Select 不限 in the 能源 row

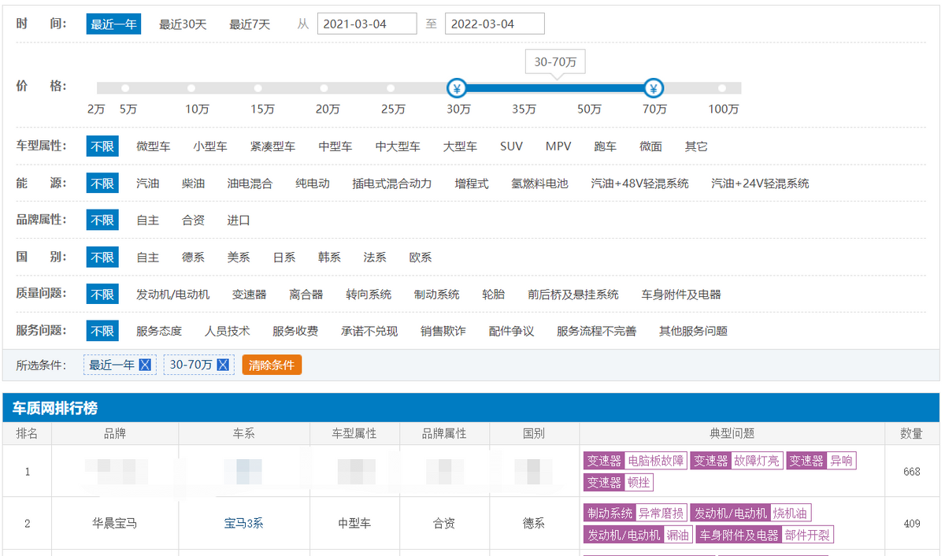click(102, 183)
